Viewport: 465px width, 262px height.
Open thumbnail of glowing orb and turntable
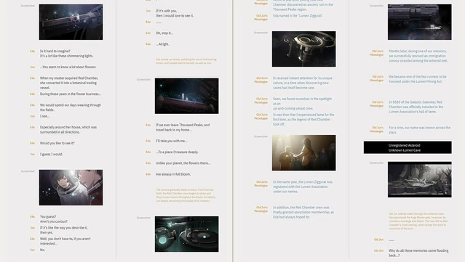click(186, 234)
